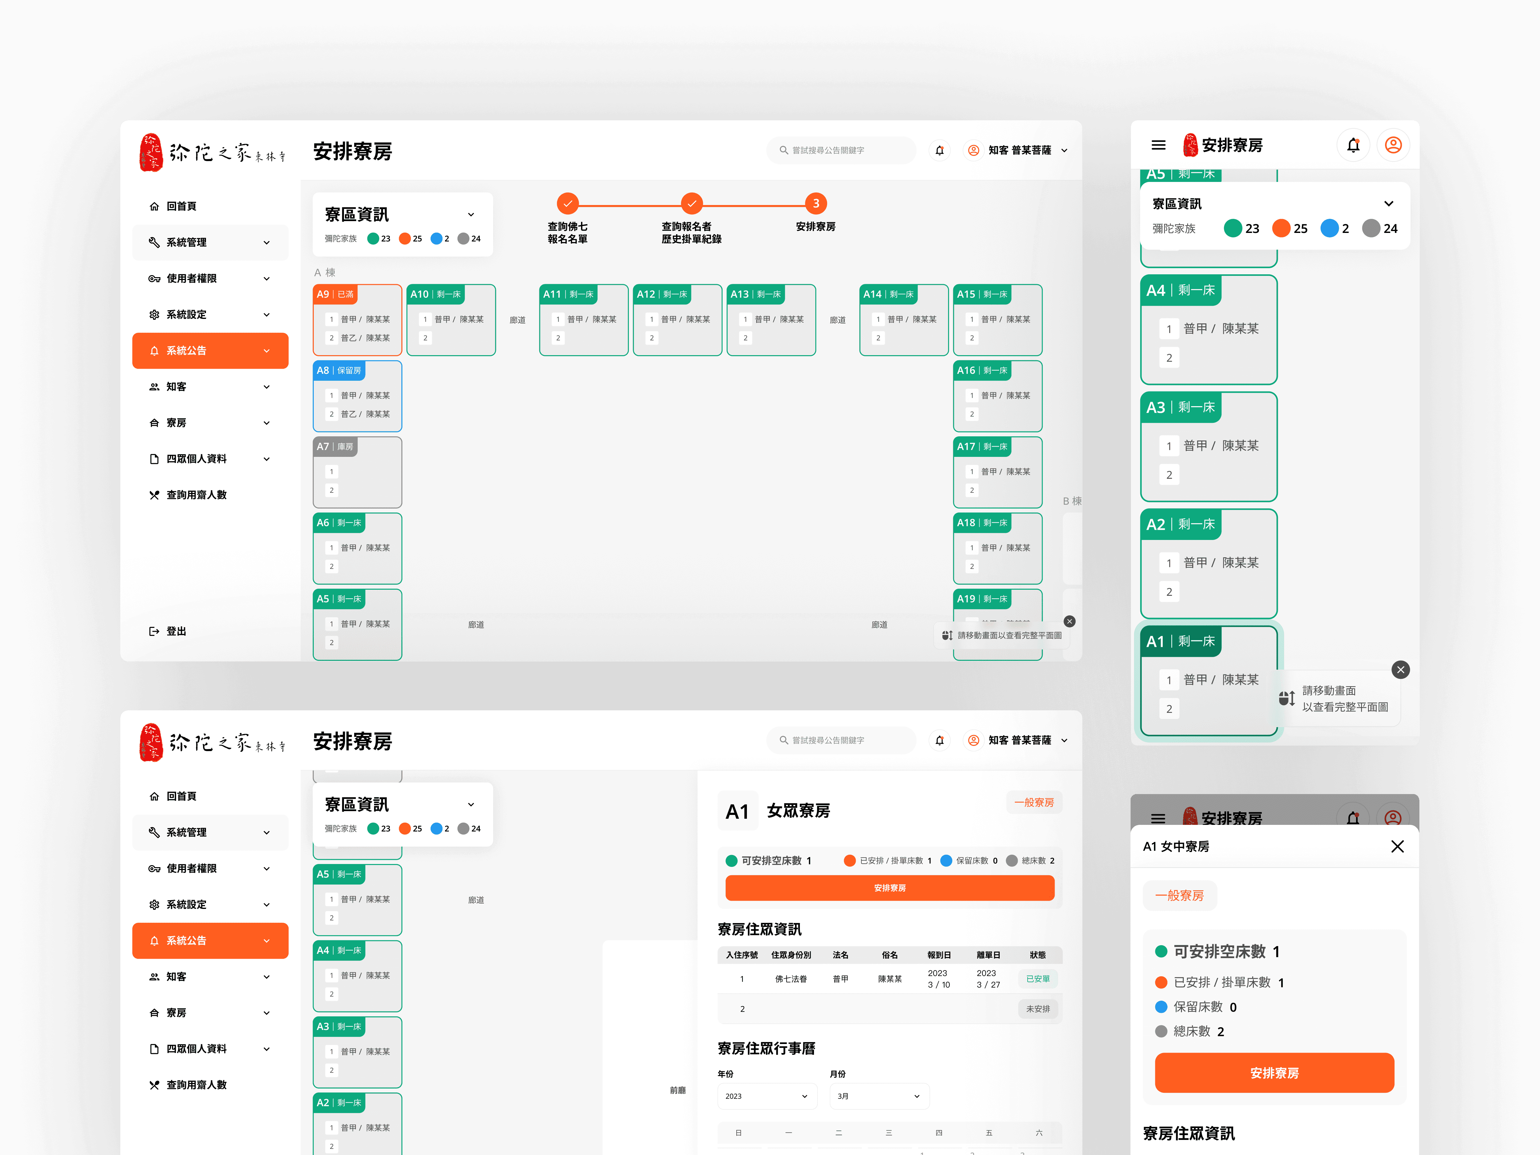Click the 登出 logout icon
This screenshot has width=1540, height=1155.
click(x=154, y=631)
